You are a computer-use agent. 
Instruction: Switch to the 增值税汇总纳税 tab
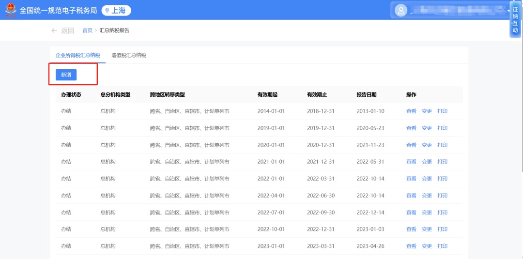(x=128, y=55)
